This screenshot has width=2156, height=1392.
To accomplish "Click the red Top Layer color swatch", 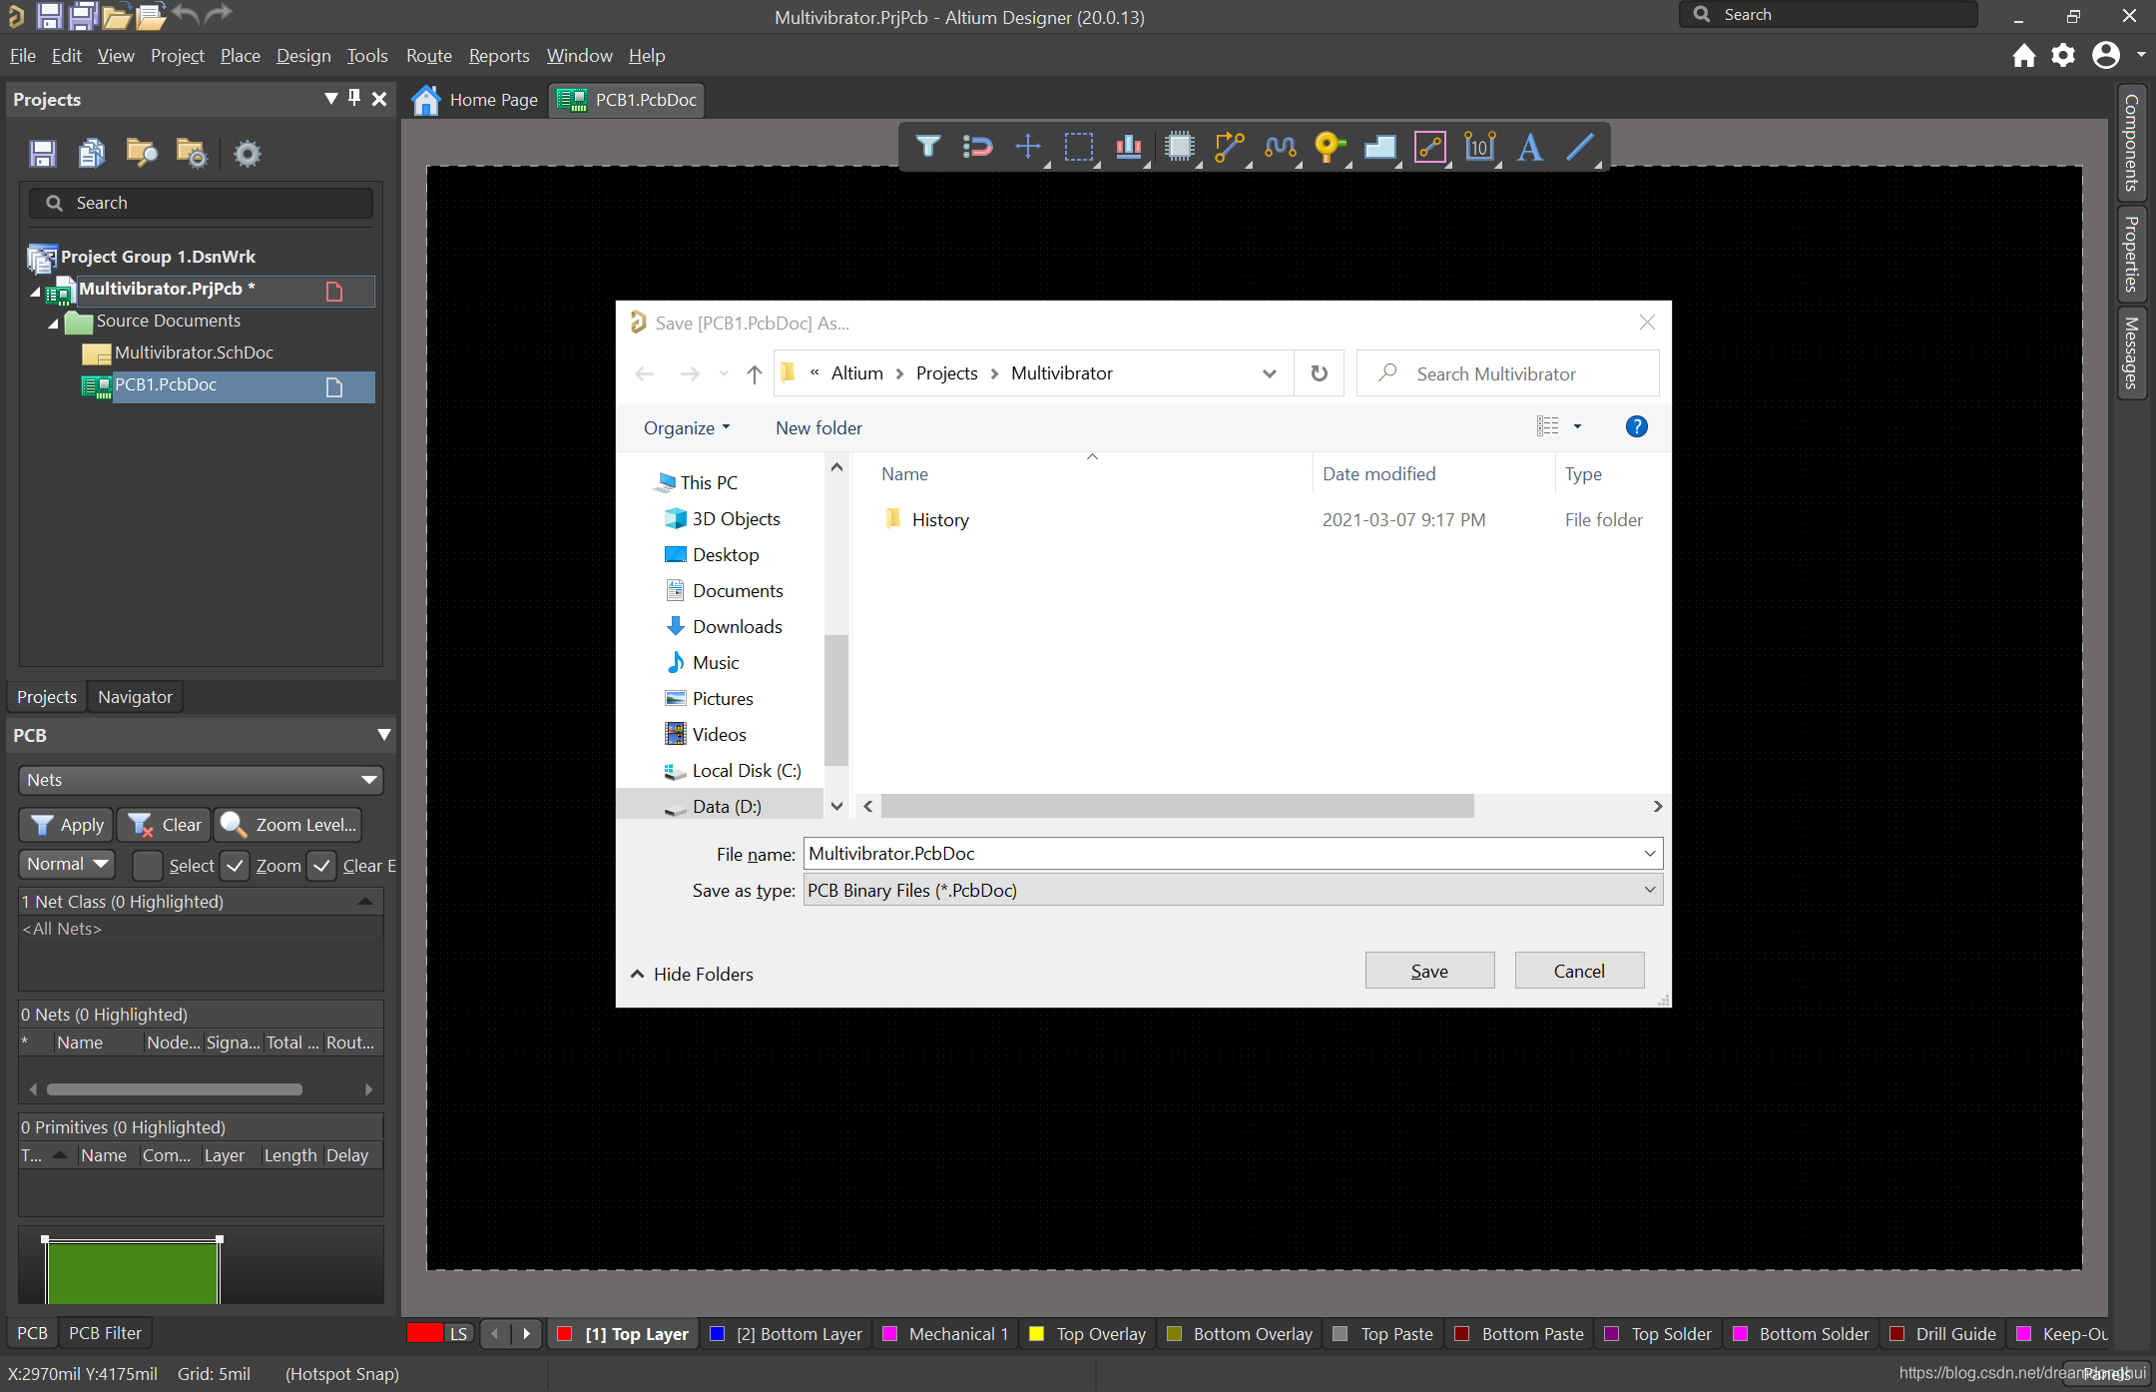I will 565,1334.
